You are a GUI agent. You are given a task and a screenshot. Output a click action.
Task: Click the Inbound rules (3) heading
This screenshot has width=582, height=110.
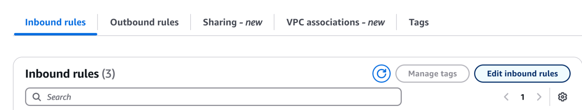coord(70,74)
